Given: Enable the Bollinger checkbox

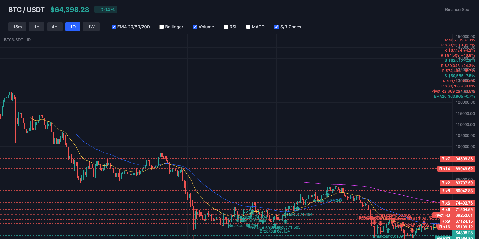Looking at the screenshot, I should tap(161, 27).
